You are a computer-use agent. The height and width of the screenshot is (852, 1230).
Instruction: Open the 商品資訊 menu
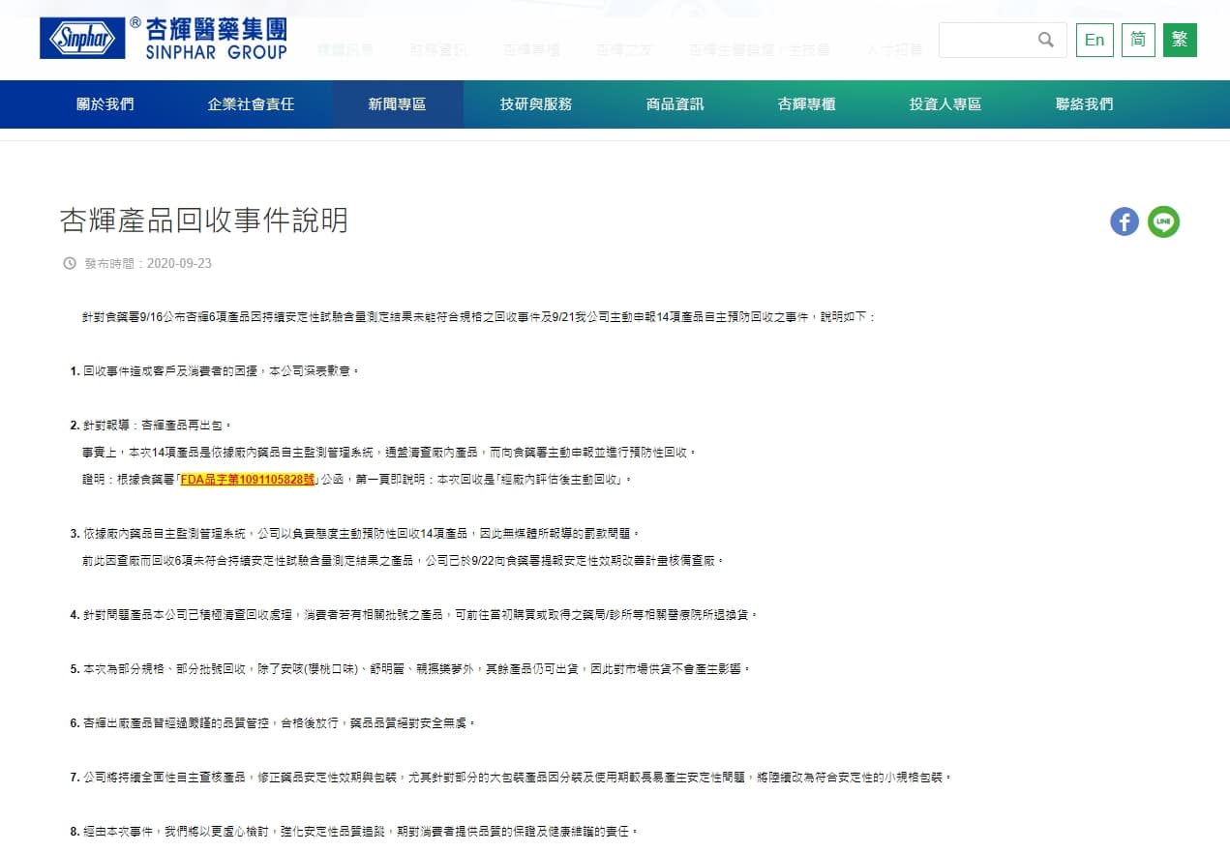675,104
